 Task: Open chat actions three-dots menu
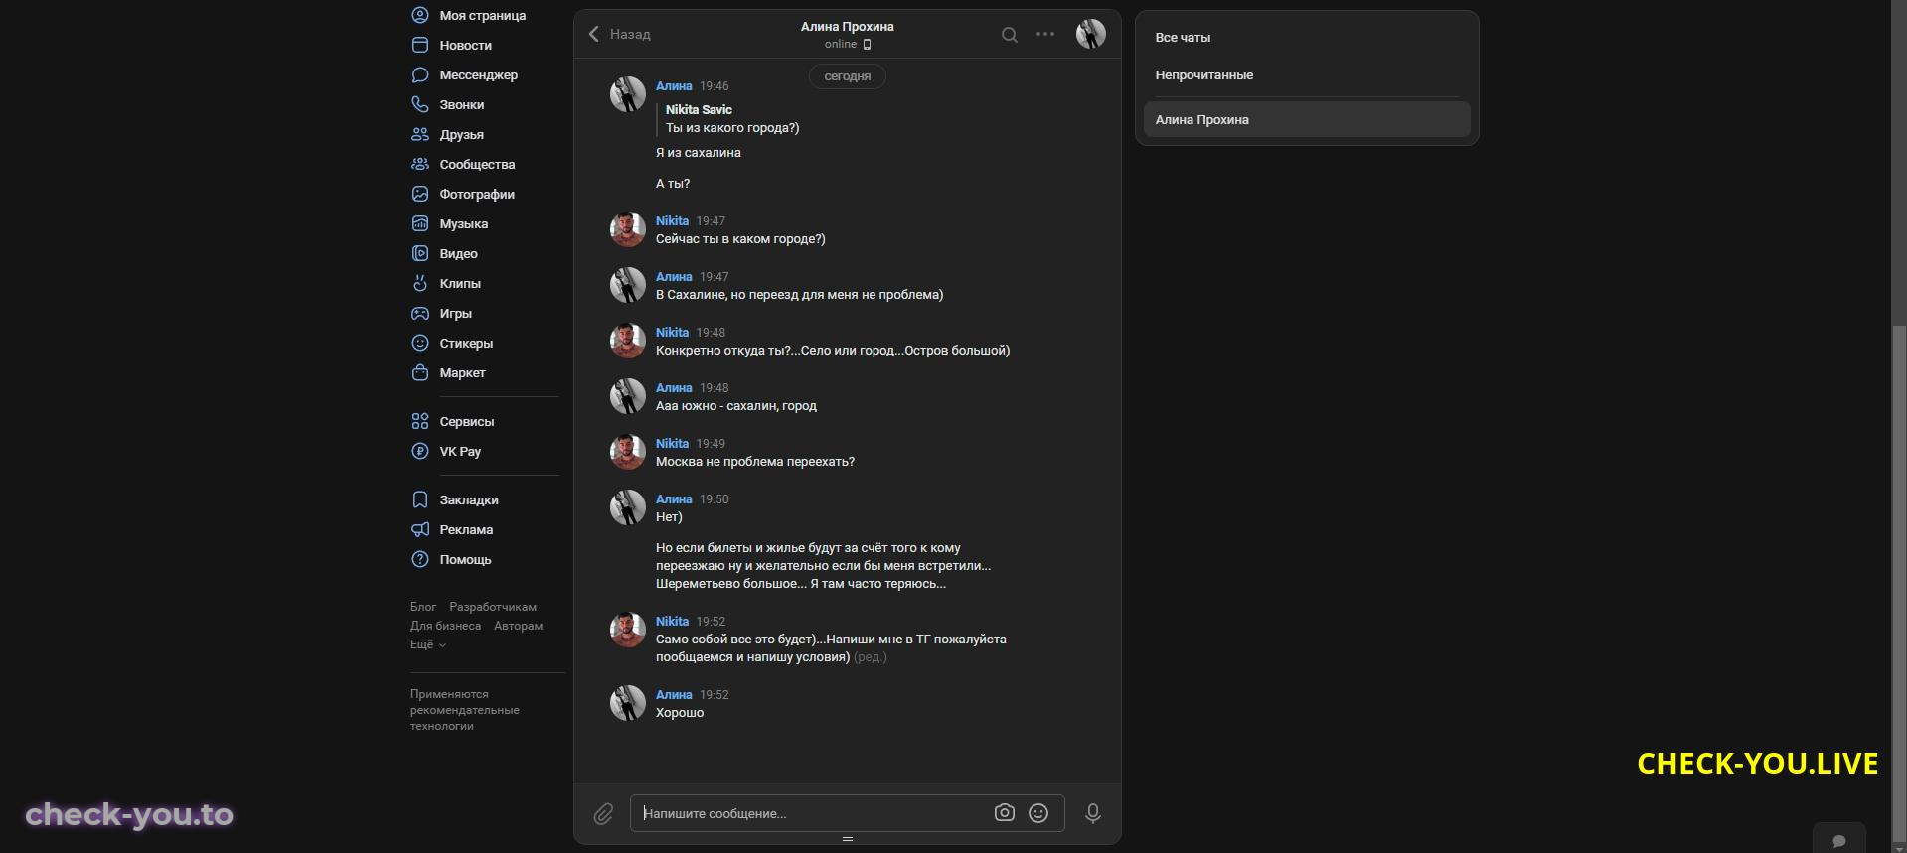pyautogui.click(x=1045, y=34)
